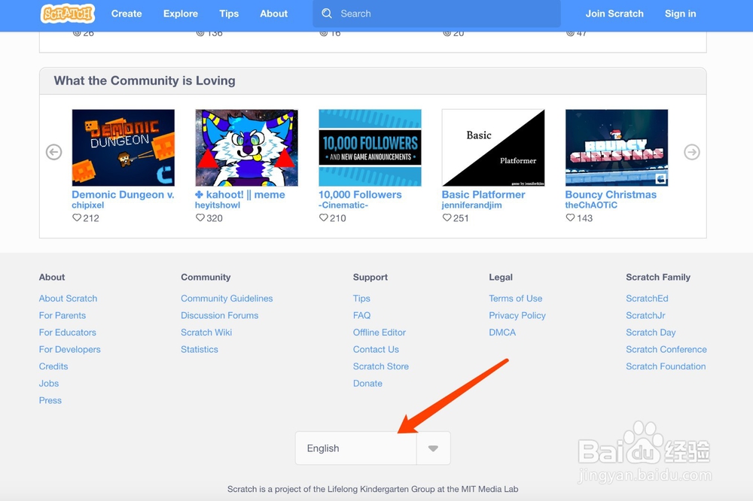Open Basic Platformer title link
753x501 pixels.
(x=483, y=194)
